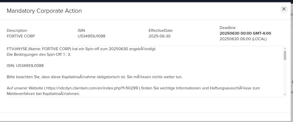The image size is (293, 122).
Task: Click the ISIN line inside the message text
Action: click(25, 66)
